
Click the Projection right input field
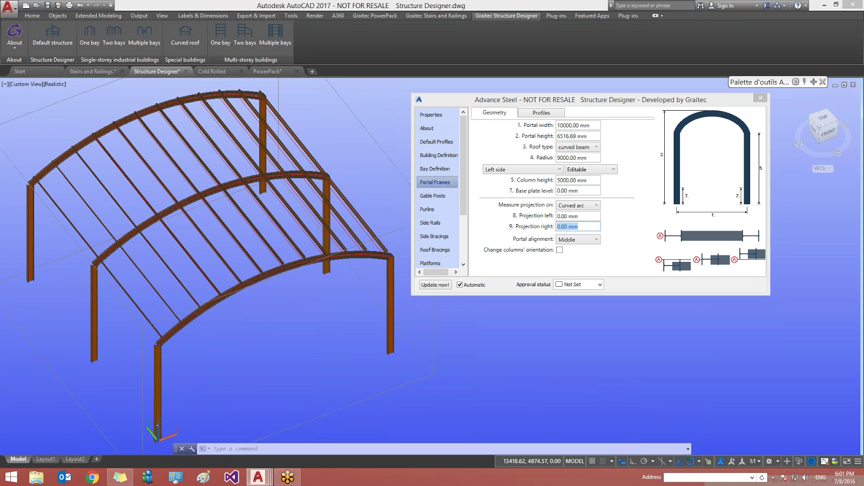click(x=578, y=226)
